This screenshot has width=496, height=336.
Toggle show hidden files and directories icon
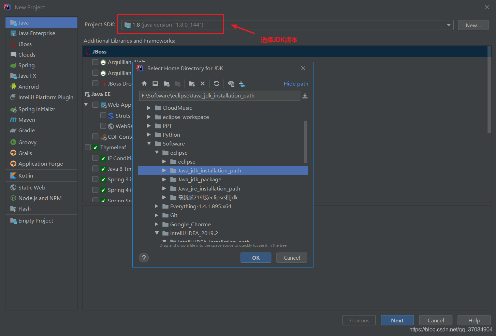click(231, 83)
